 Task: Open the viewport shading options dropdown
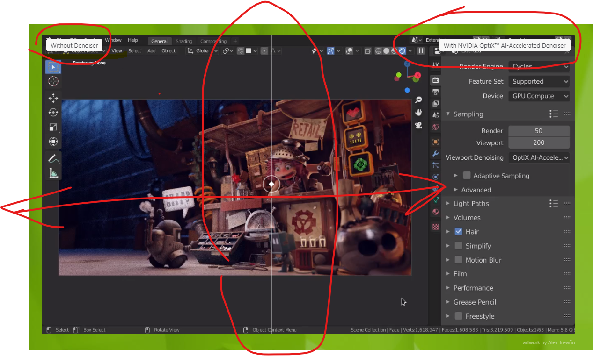[410, 51]
